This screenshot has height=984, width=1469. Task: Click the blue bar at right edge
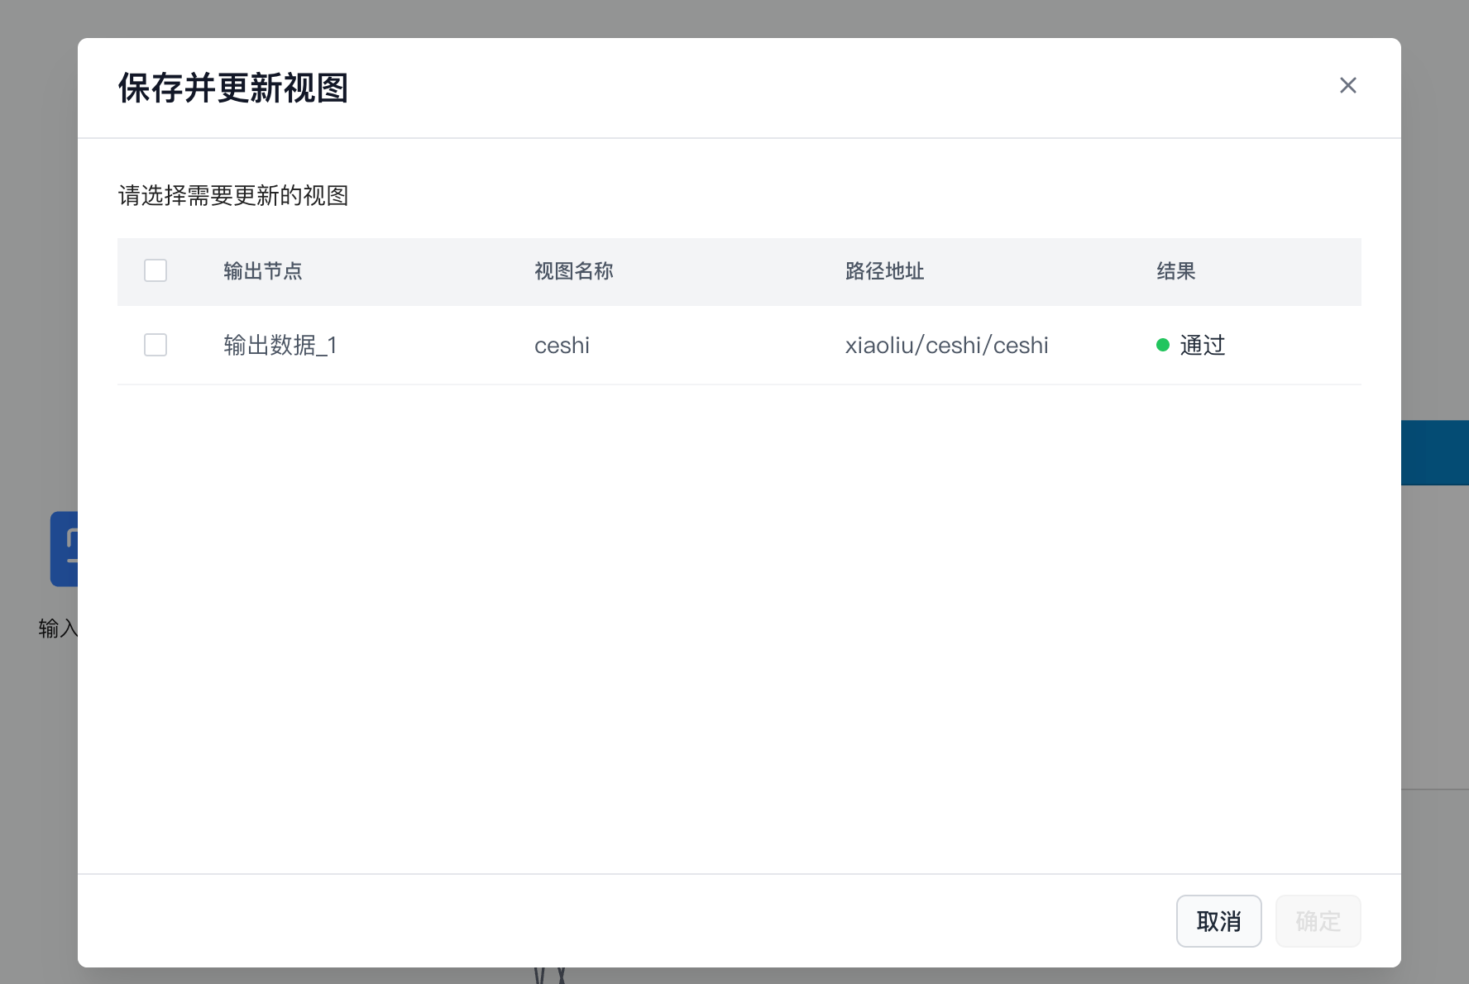click(1434, 452)
